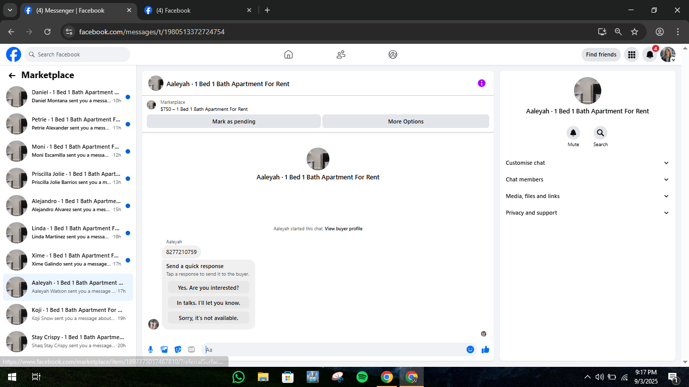Open Spotify from the taskbar

362,377
